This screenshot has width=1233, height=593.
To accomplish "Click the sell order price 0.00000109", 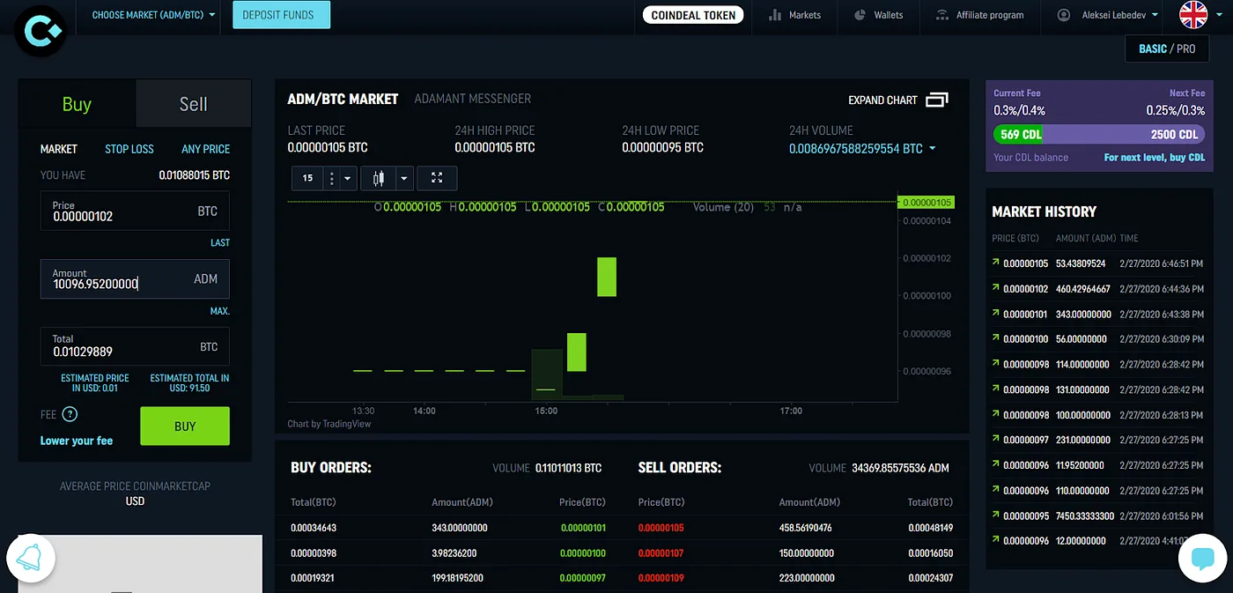I will pyautogui.click(x=661, y=578).
